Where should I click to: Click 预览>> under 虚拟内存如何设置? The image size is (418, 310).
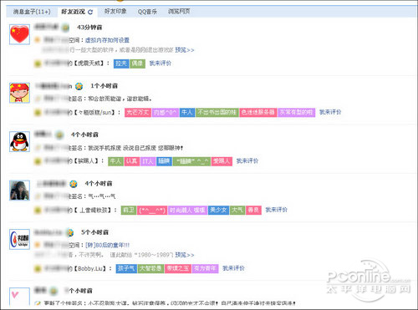click(x=185, y=50)
